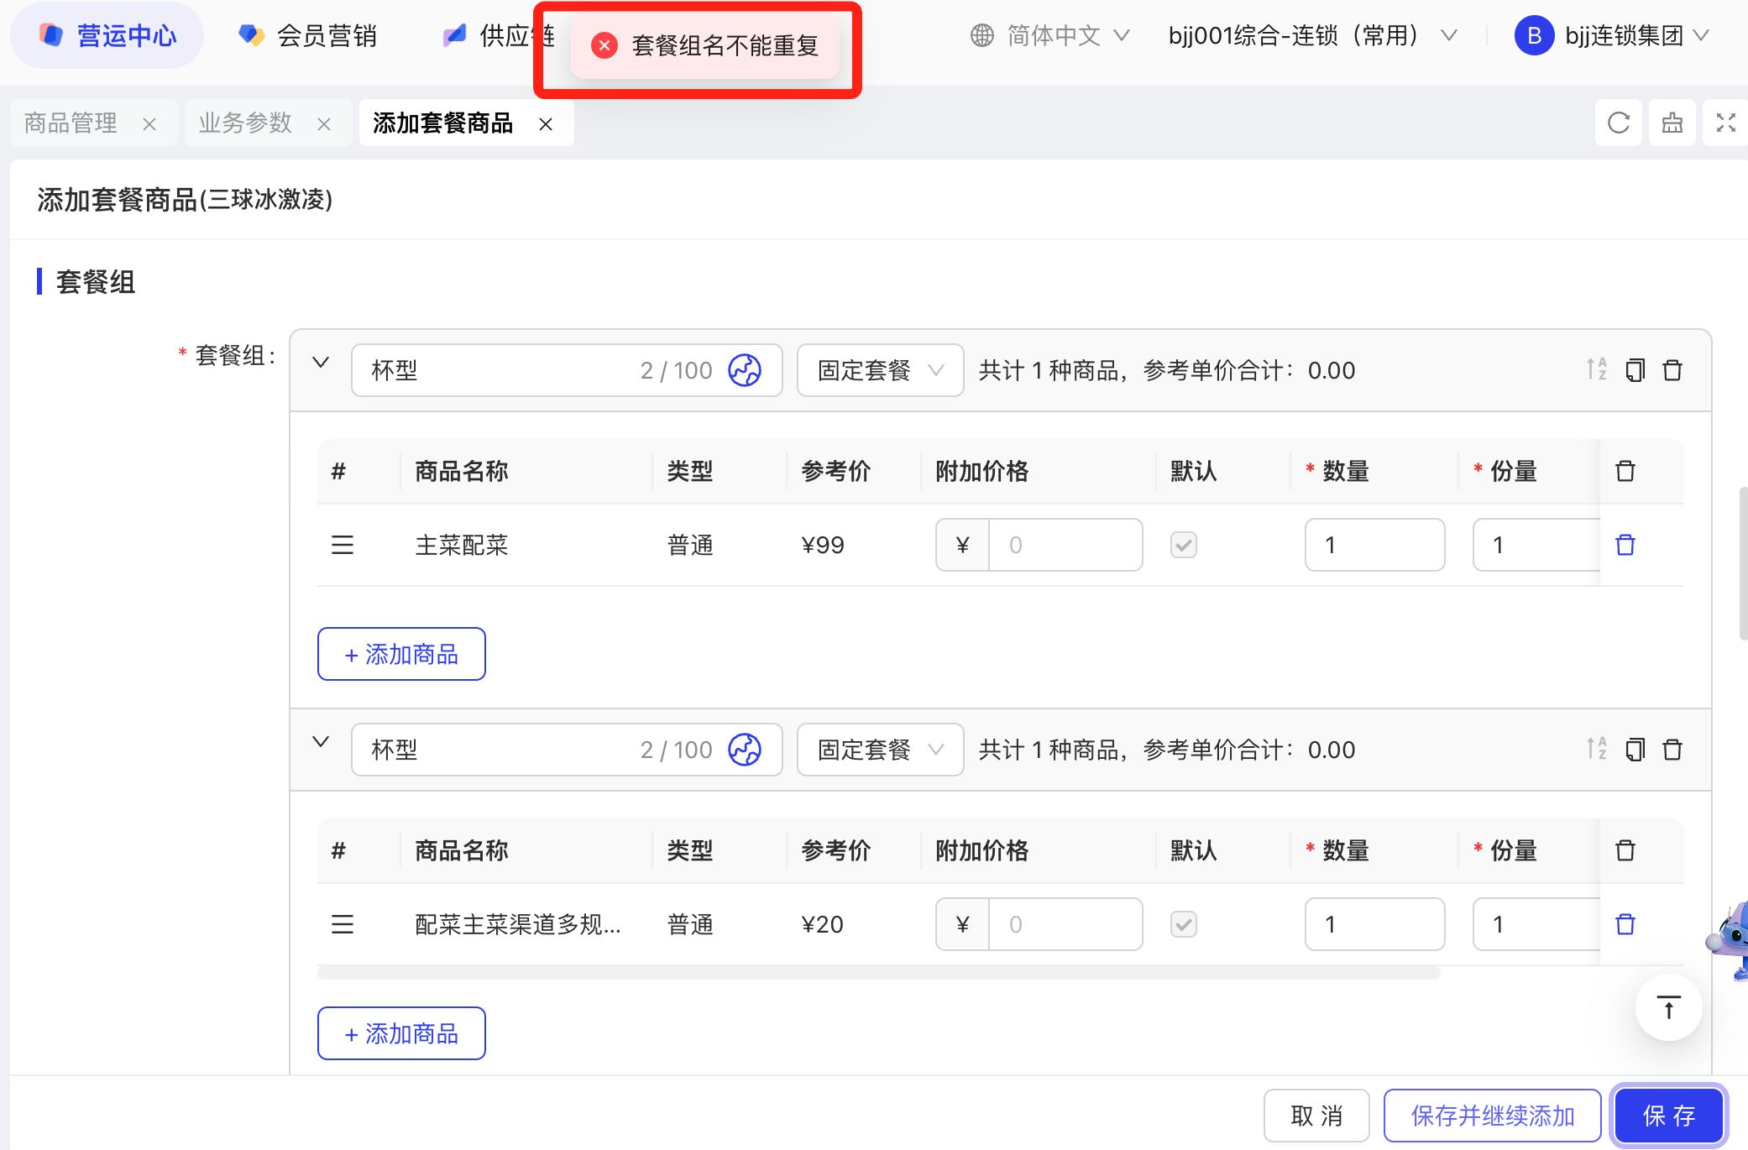Toggle default checkbox for 配菜主菜渠道多规 row
Viewport: 1748px width, 1150px height.
coord(1184,924)
